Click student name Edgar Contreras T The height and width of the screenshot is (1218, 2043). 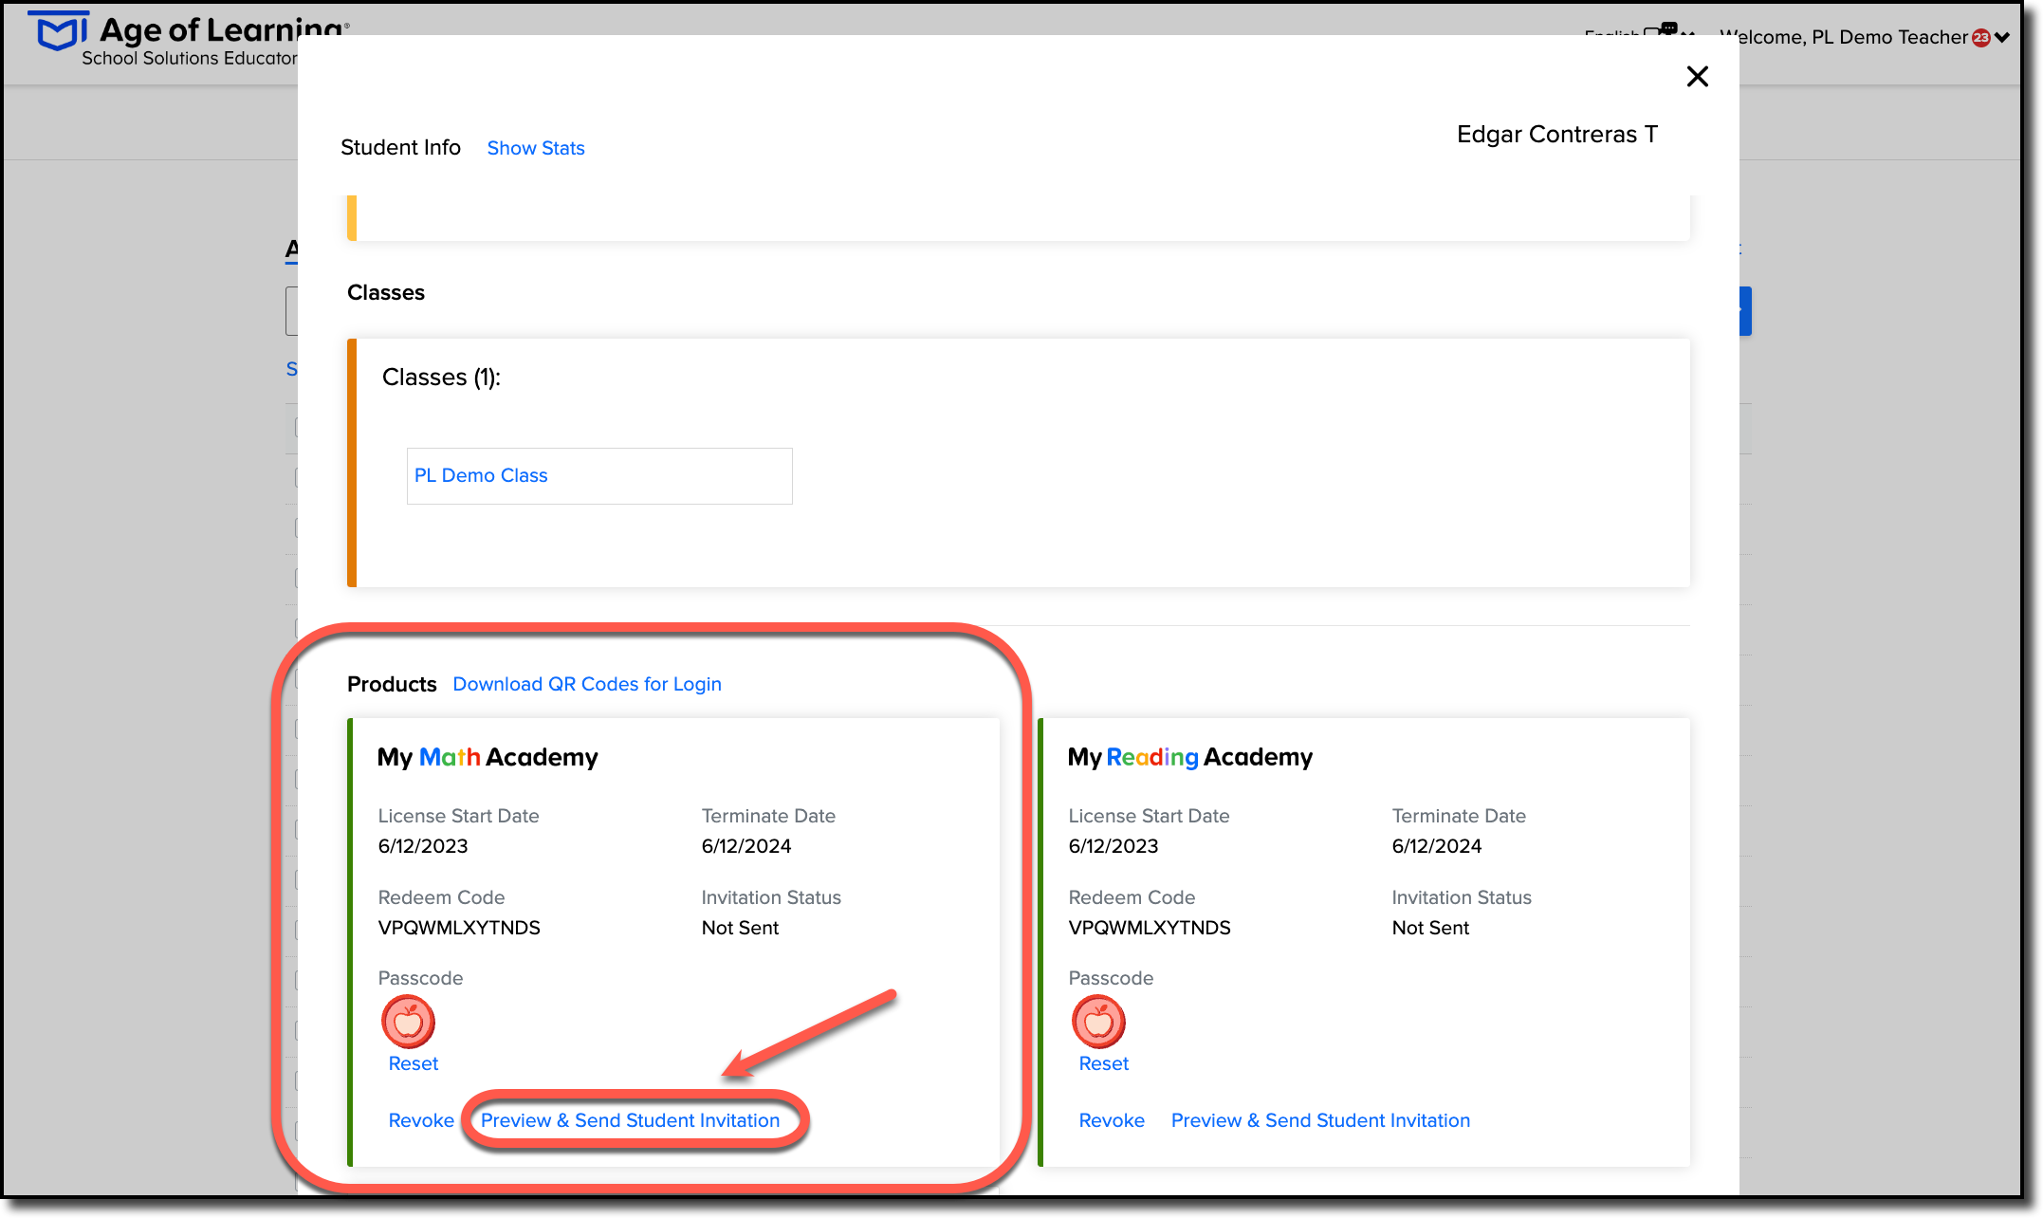click(1557, 135)
